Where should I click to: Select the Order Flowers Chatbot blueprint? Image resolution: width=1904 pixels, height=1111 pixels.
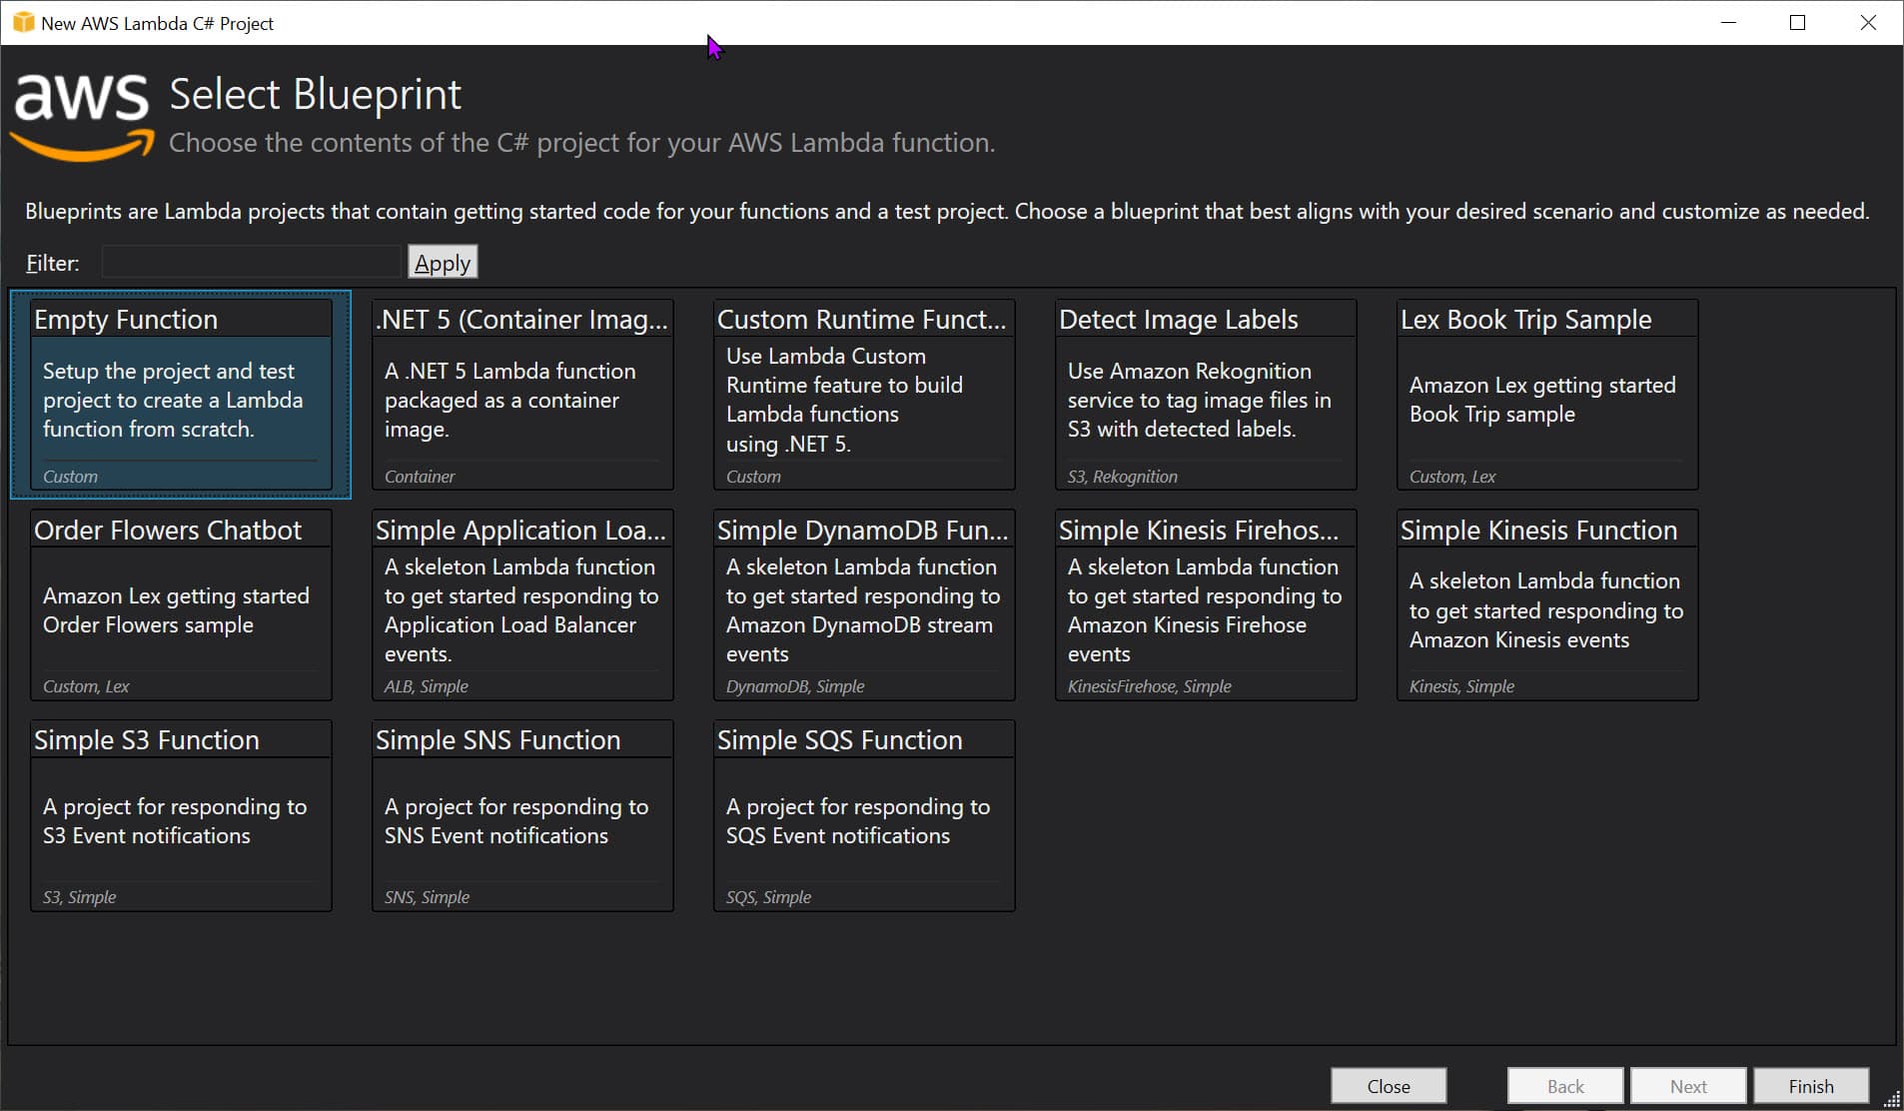click(181, 605)
